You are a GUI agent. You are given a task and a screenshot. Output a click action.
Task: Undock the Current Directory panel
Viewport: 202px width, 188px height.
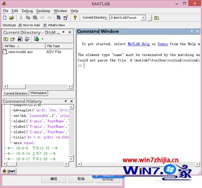63,32
